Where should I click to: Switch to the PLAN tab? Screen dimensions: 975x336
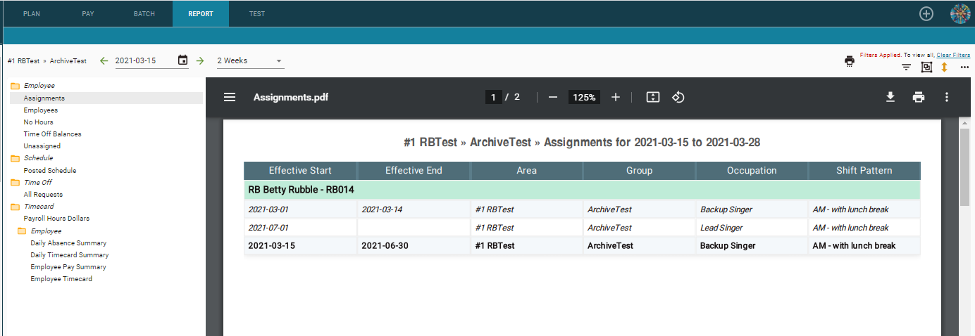click(32, 14)
